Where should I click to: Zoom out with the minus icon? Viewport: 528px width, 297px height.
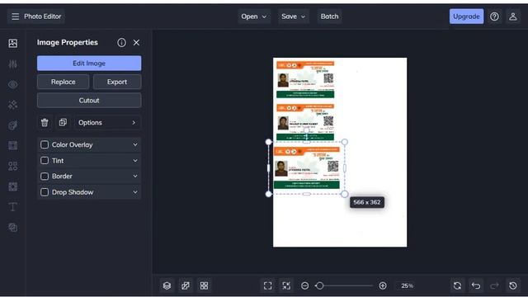304,285
